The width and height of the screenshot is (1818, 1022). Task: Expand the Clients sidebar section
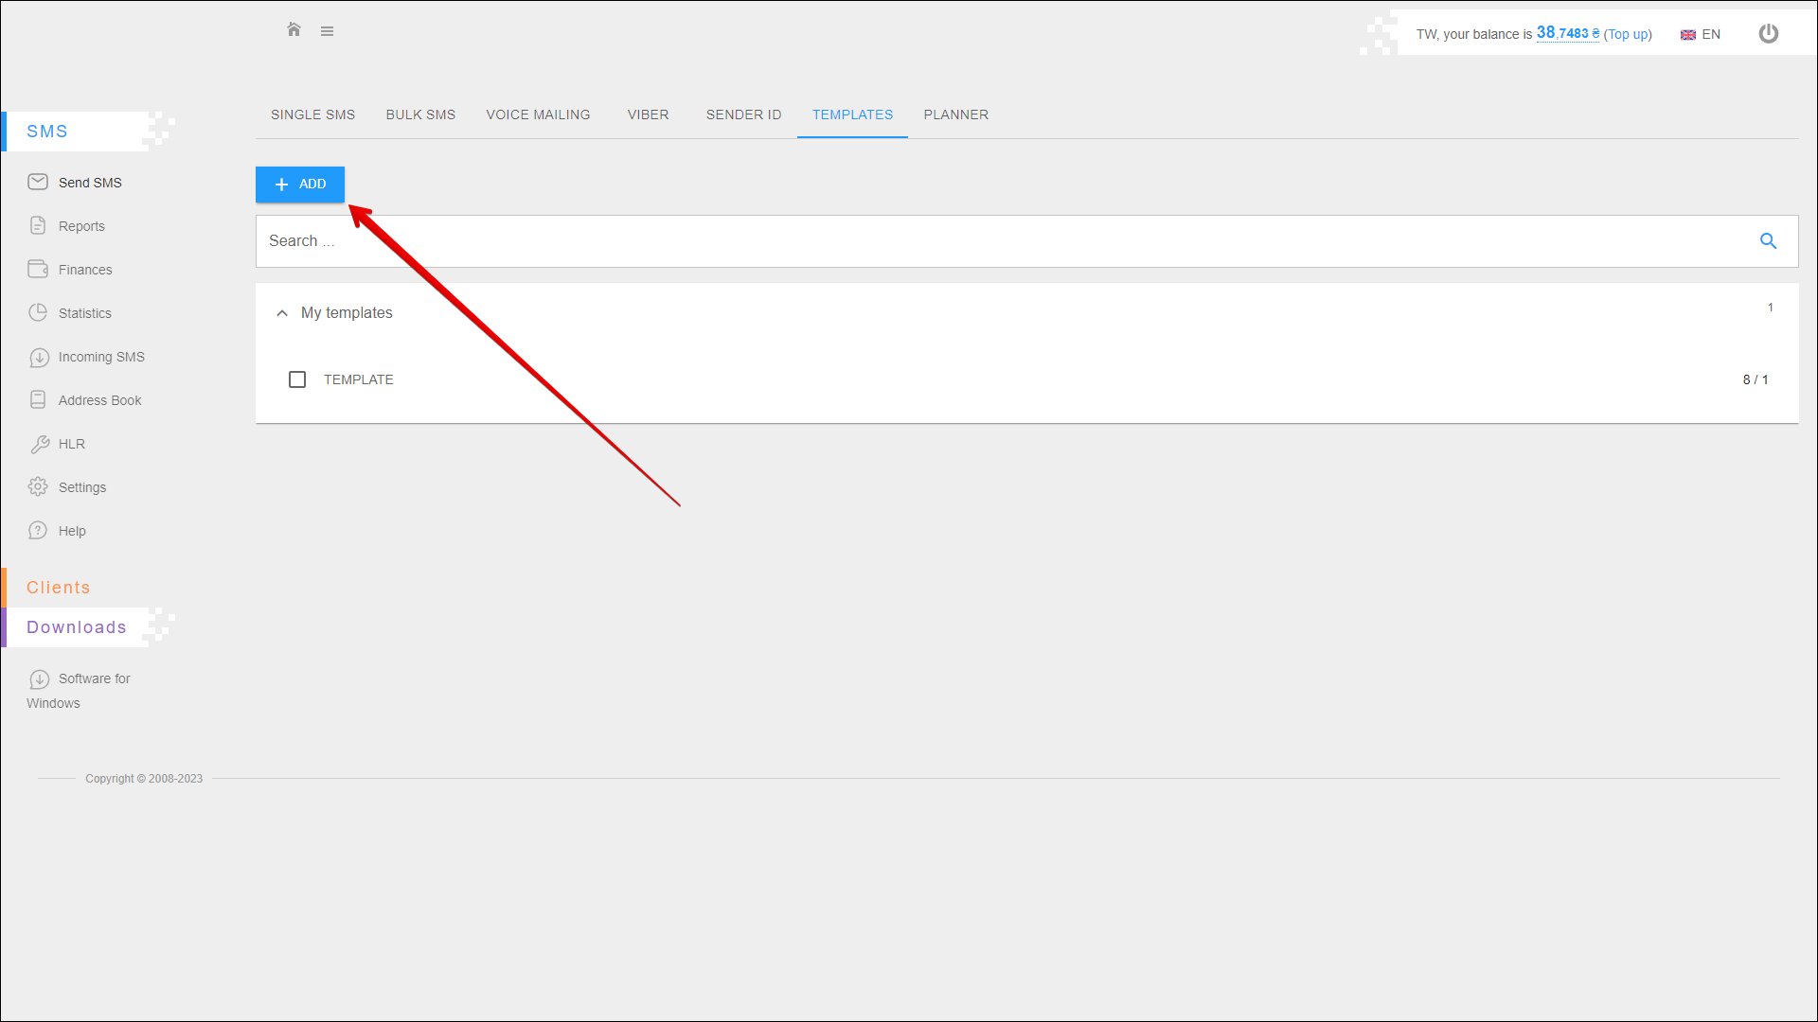pyautogui.click(x=59, y=588)
